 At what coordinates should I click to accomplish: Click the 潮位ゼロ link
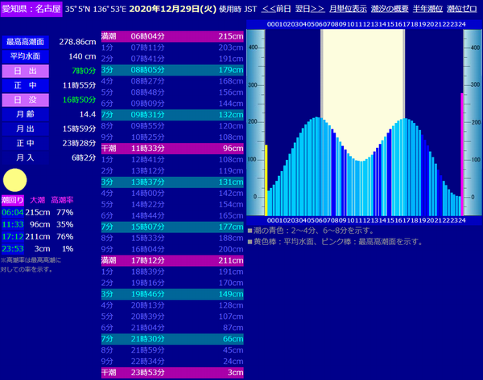coord(464,9)
